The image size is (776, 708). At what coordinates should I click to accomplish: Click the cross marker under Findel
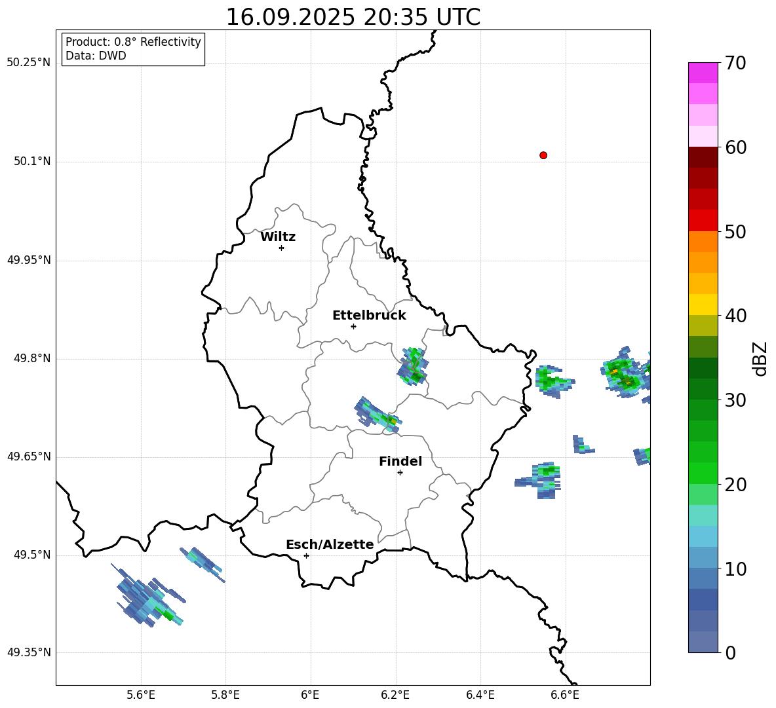click(x=400, y=473)
